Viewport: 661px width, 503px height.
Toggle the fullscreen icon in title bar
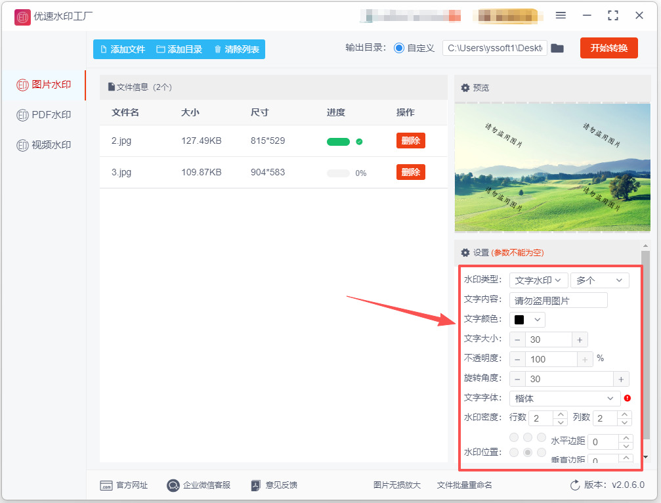point(613,16)
